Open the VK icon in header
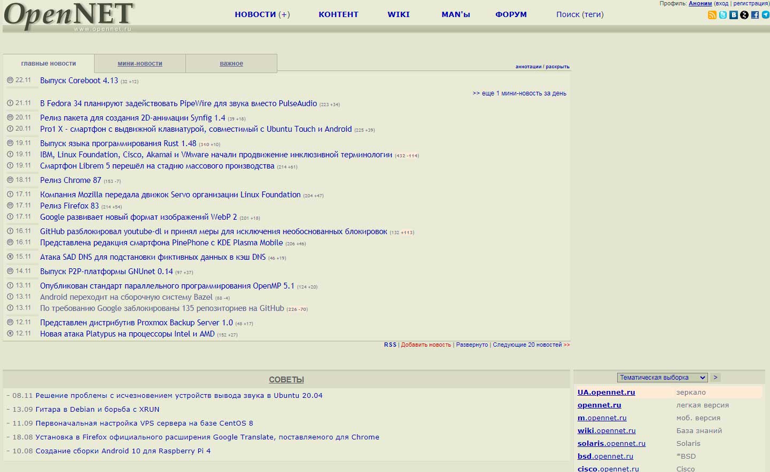Screen dimensions: 770x472 click(x=733, y=15)
